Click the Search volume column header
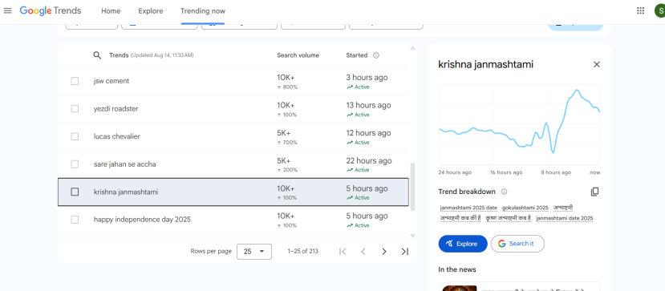This screenshot has height=291, width=665. click(x=298, y=55)
